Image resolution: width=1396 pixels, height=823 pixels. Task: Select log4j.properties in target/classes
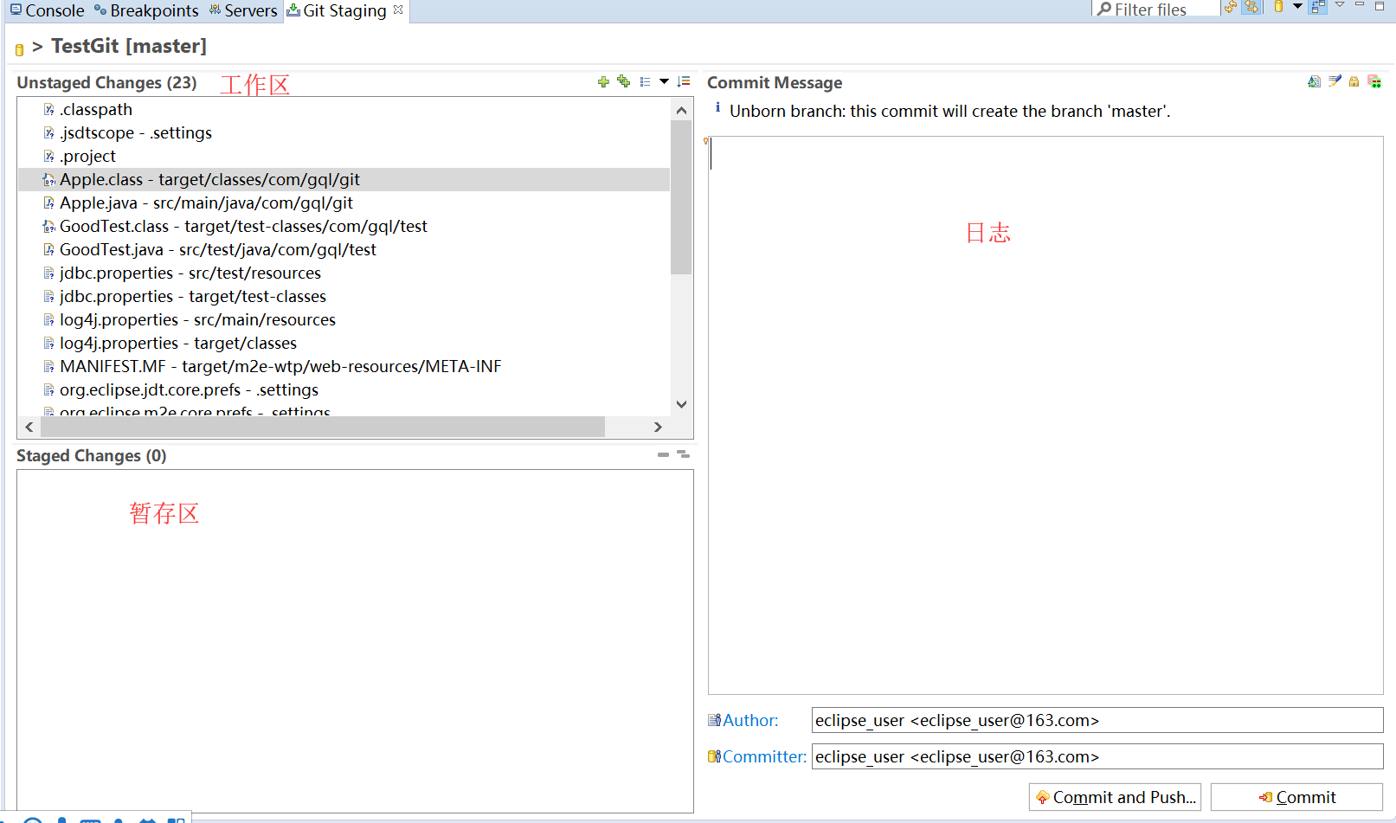[x=178, y=343]
